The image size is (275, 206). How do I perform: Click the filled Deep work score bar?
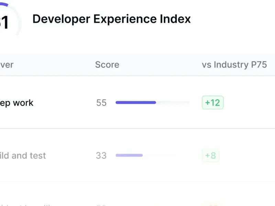(x=136, y=102)
